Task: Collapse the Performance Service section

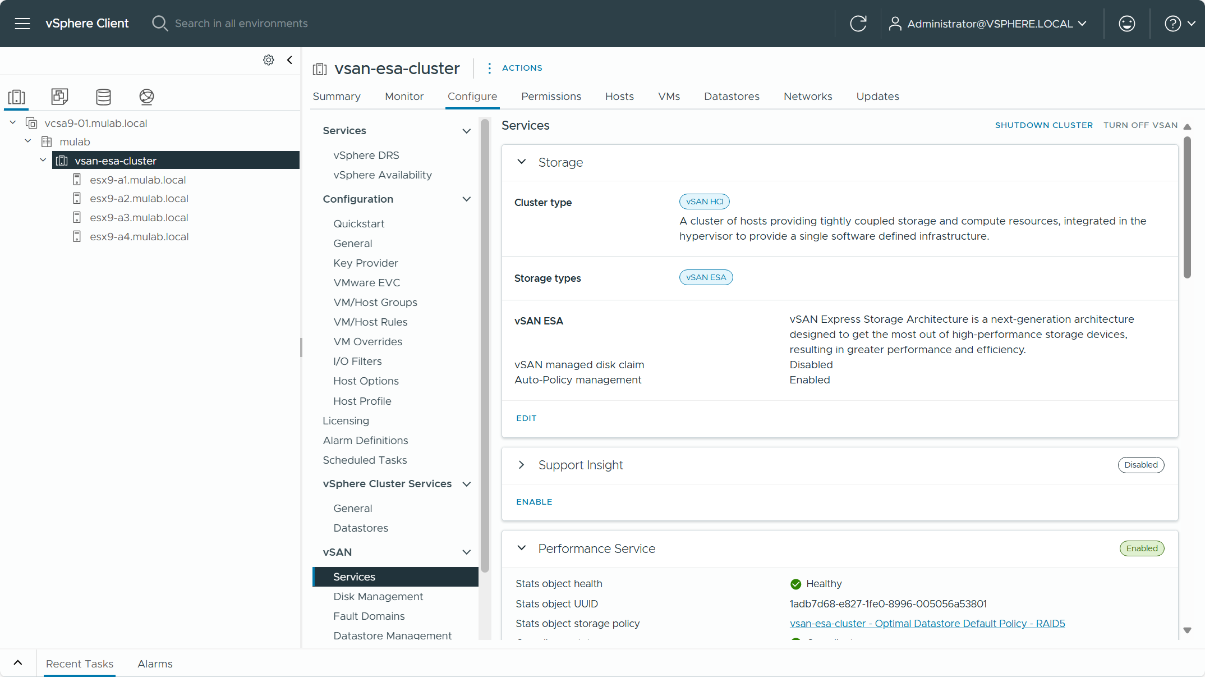Action: (521, 548)
